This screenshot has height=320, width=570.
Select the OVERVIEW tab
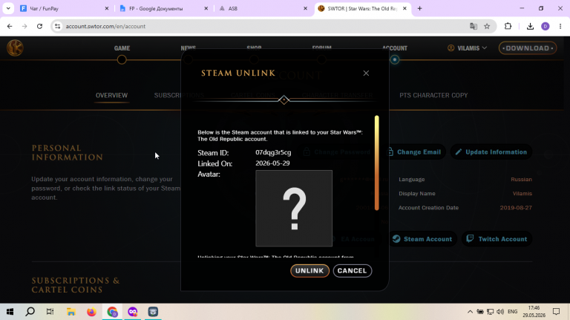(111, 95)
